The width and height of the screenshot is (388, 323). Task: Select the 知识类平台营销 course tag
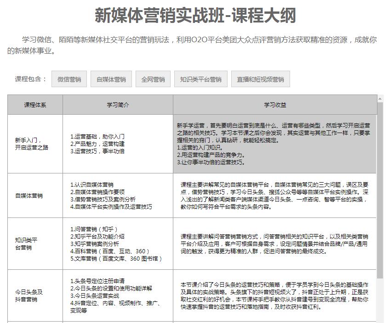(201, 79)
